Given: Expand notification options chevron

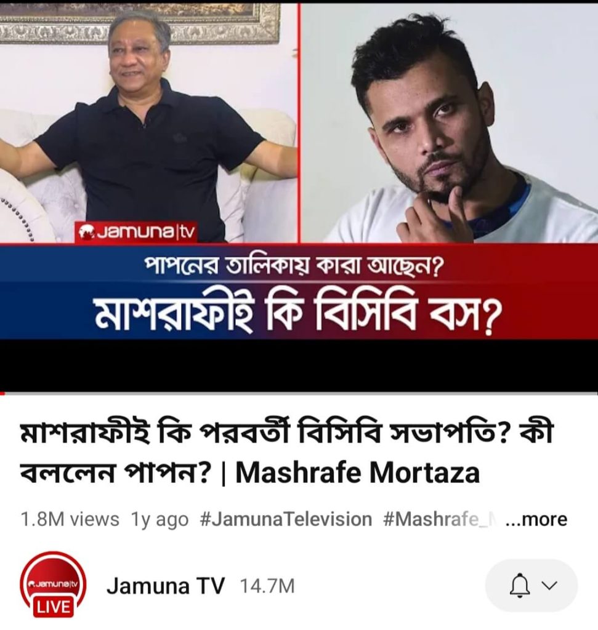Looking at the screenshot, I should pyautogui.click(x=549, y=585).
